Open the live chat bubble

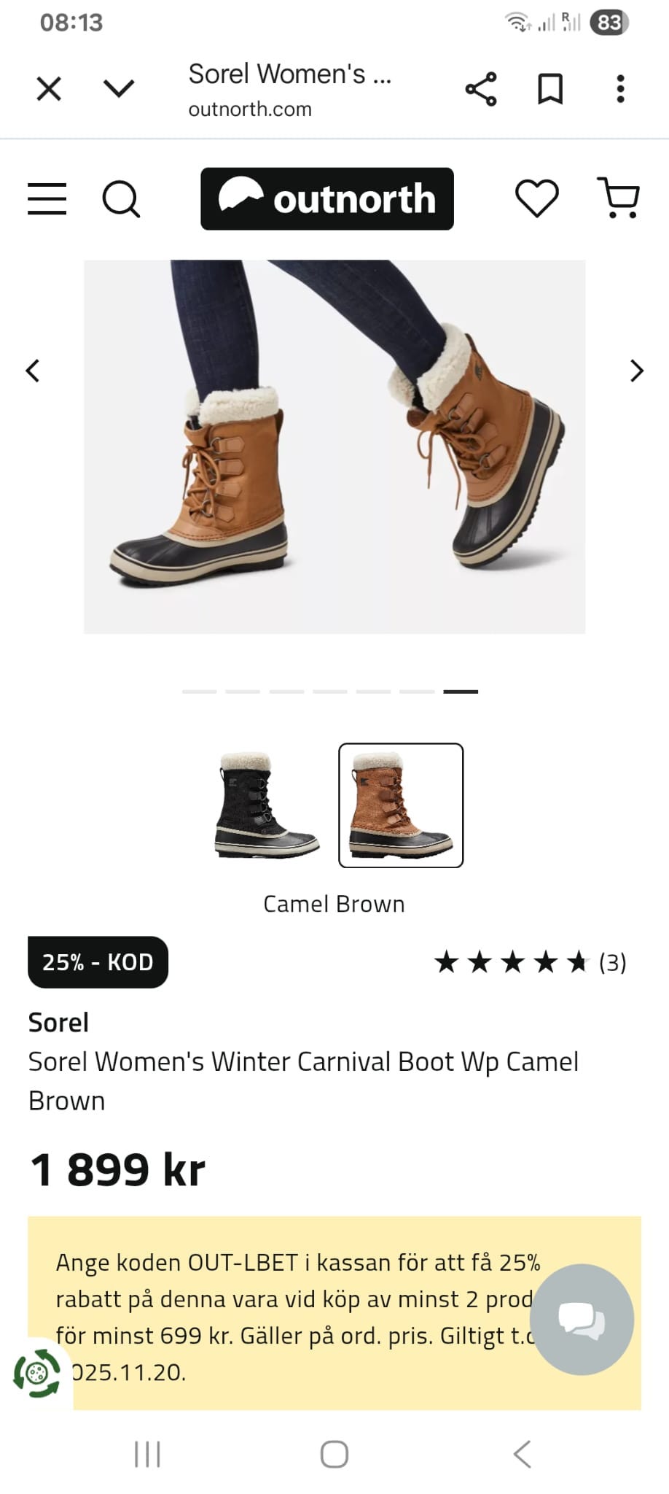582,1320
